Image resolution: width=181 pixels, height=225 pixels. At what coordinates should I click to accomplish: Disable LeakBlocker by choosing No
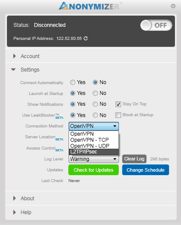click(95, 115)
